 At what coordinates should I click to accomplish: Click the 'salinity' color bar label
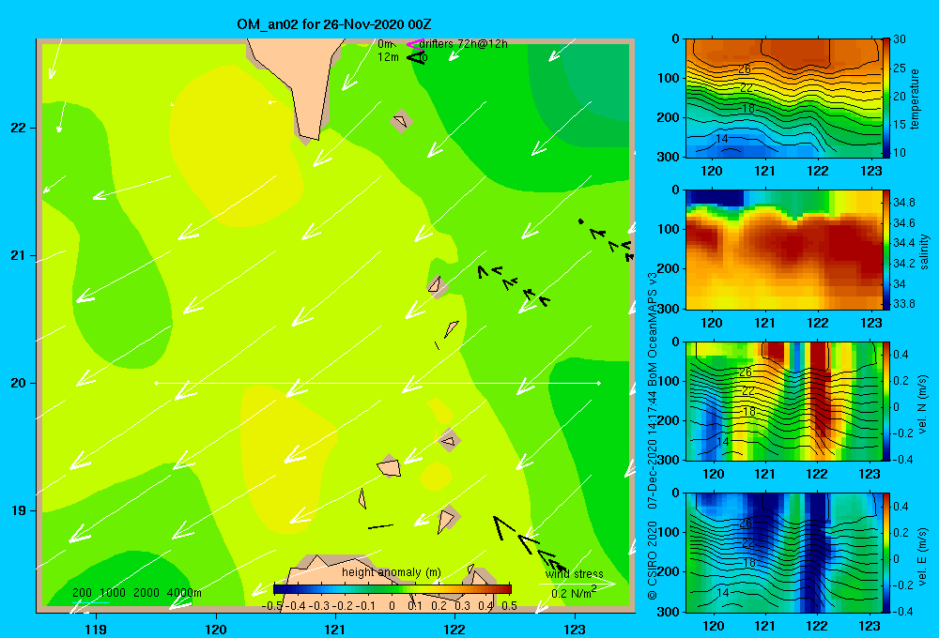924,251
